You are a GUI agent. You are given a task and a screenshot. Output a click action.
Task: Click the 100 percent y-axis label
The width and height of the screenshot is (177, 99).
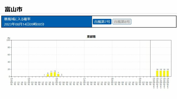point(8,40)
